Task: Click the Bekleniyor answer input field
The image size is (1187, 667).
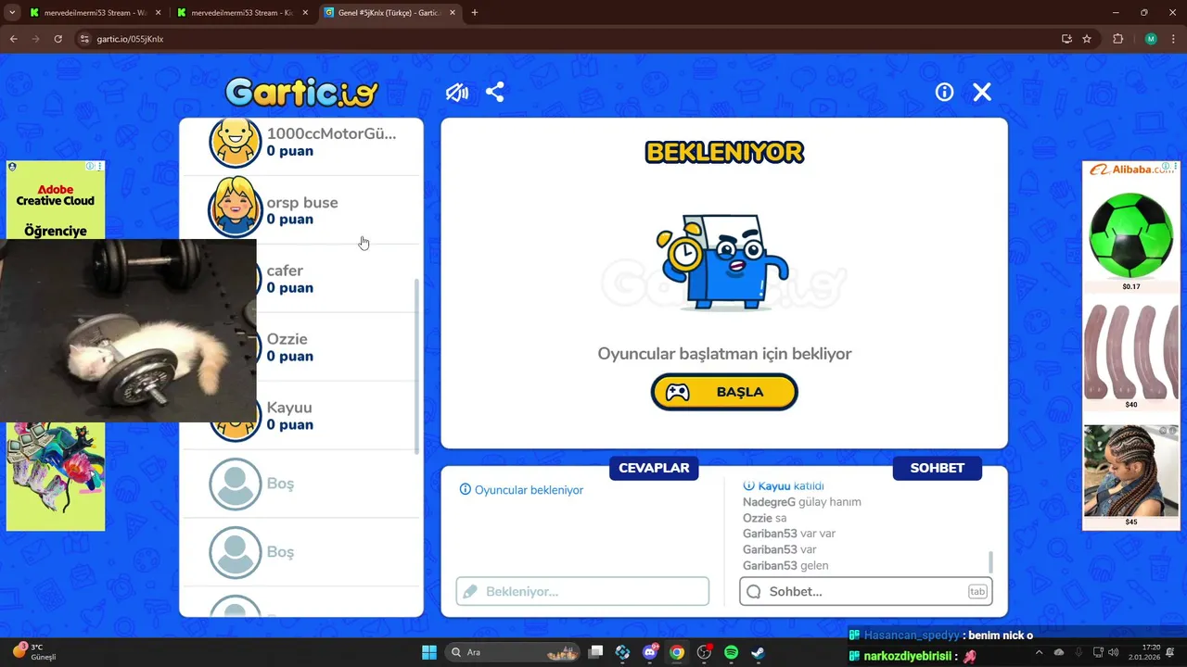Action: coord(582,591)
